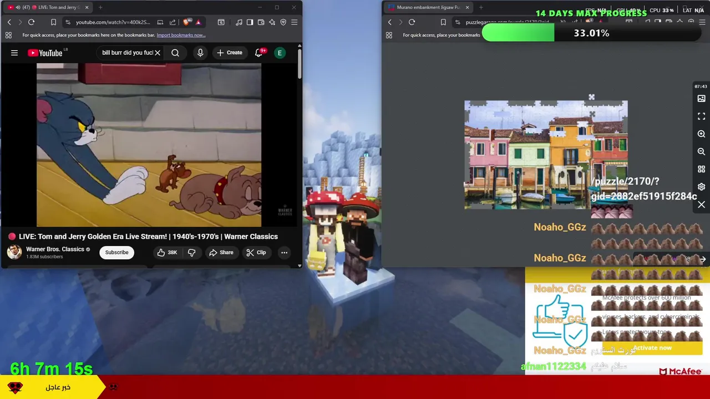710x399 pixels.
Task: Create a Clip of the live stream
Action: coord(256,252)
